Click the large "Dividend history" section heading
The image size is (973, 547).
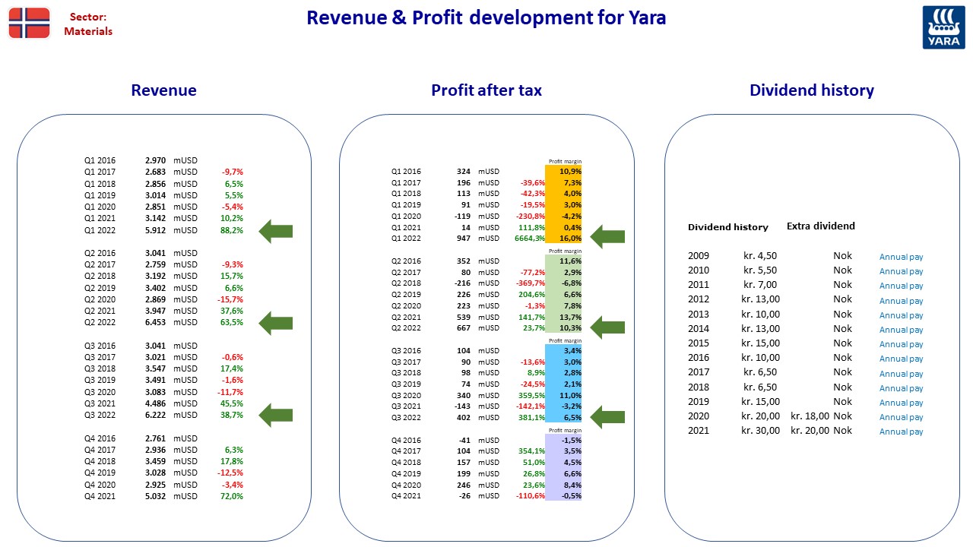click(812, 90)
